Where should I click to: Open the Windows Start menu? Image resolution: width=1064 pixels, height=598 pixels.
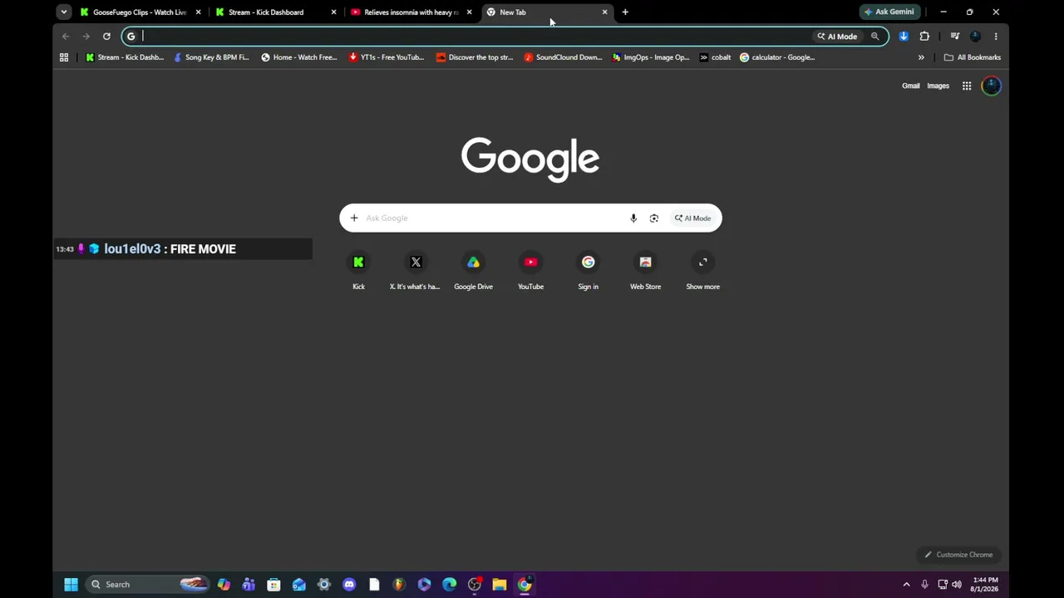click(x=71, y=585)
